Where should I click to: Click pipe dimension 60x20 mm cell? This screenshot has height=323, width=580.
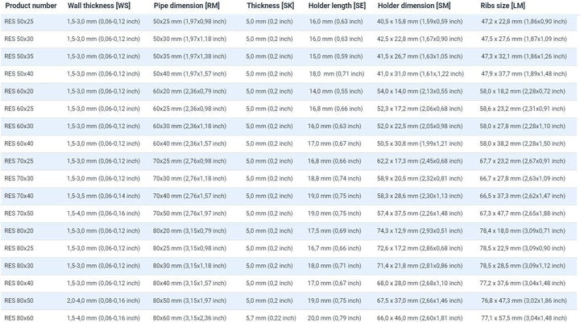(x=190, y=91)
